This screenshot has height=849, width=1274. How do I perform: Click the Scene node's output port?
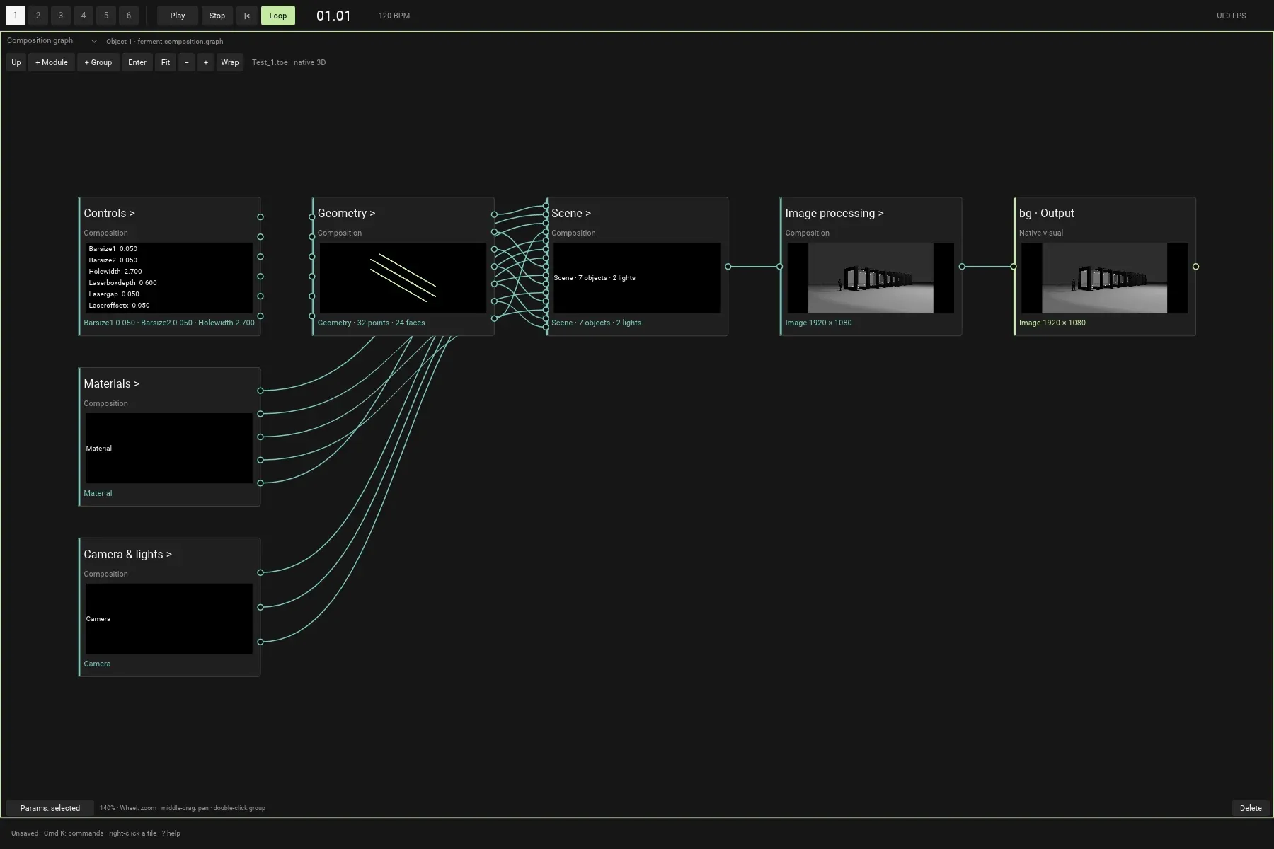(728, 267)
